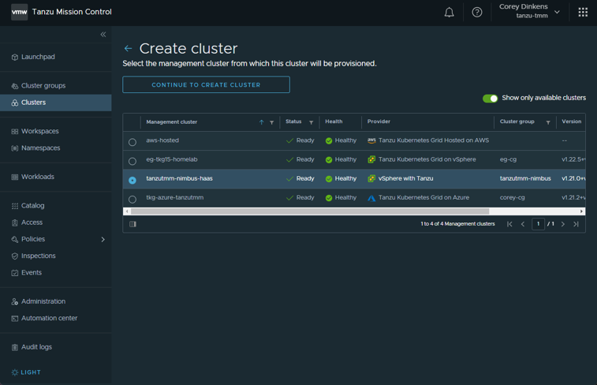Click the scrollbar left arrow
Viewport: 597px width, 385px height.
(127, 211)
